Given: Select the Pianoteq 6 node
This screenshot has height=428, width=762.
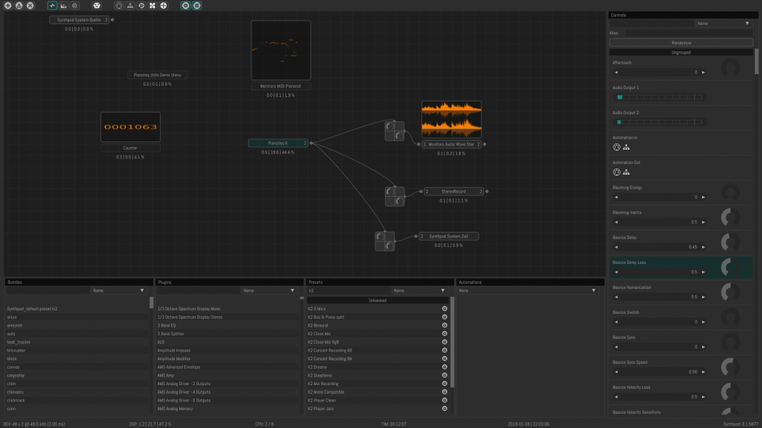Looking at the screenshot, I should click(x=278, y=143).
